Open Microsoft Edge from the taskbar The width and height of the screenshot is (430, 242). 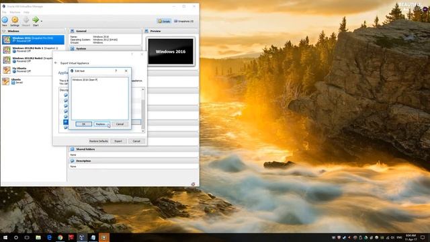click(49, 237)
